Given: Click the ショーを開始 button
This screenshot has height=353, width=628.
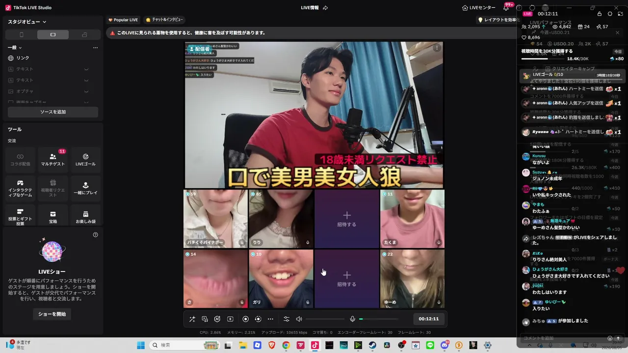Looking at the screenshot, I should (52, 314).
